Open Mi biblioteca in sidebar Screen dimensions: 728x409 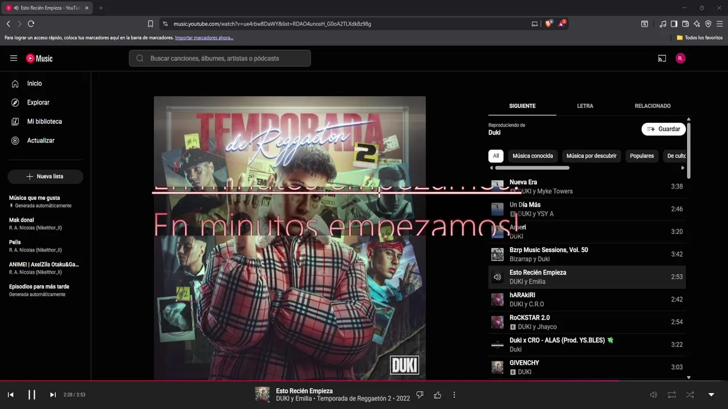[x=45, y=122]
